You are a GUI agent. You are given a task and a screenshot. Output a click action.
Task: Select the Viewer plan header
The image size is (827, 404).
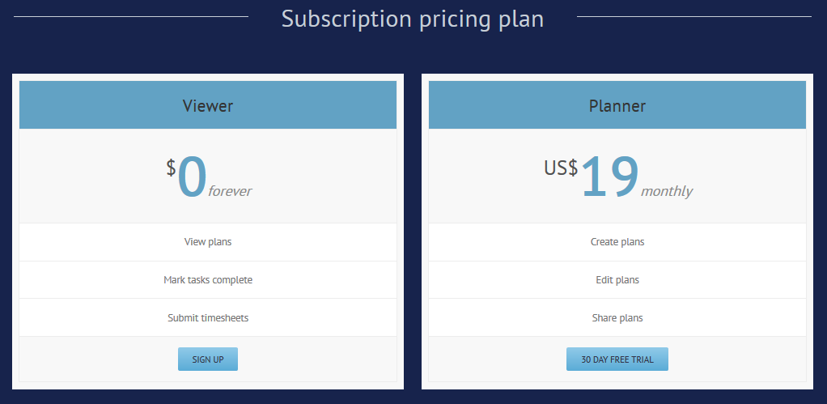(208, 105)
